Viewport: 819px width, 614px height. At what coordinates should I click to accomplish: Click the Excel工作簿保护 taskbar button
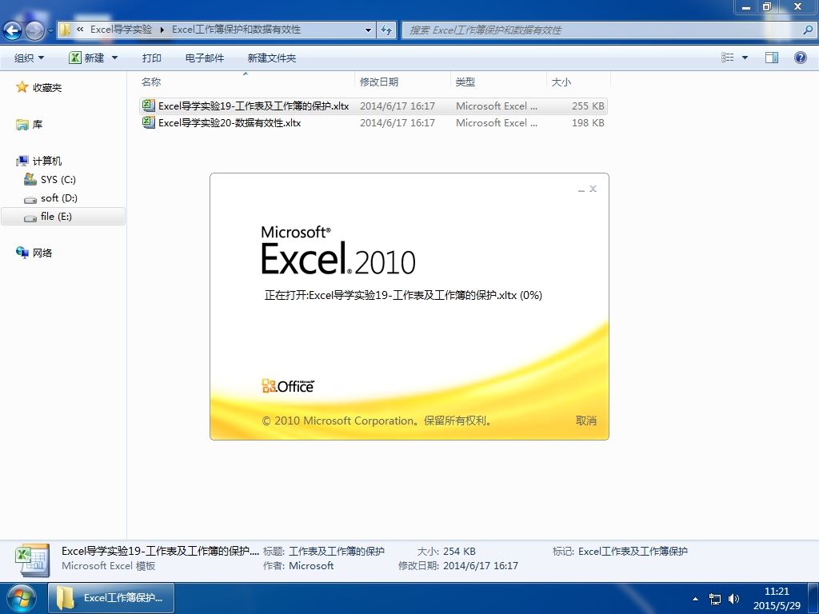111,598
